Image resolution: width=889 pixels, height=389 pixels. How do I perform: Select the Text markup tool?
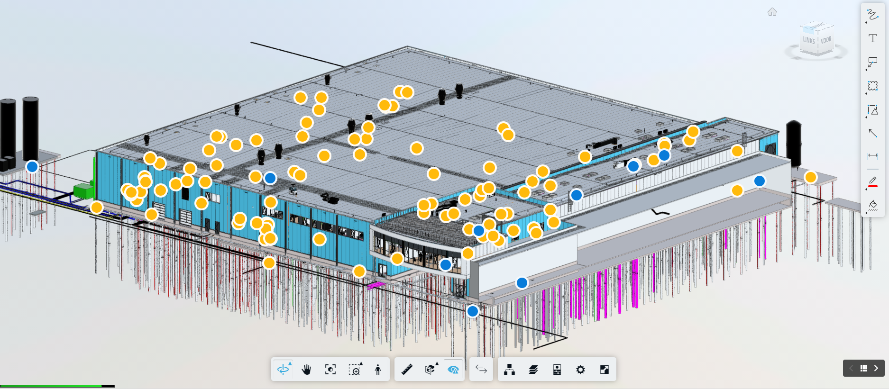pos(872,38)
